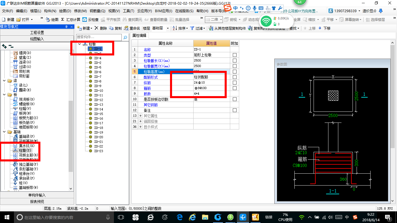Toggle 附加 checkbox for 柱墩截宽 row
The height and width of the screenshot is (223, 397).
[x=235, y=66]
